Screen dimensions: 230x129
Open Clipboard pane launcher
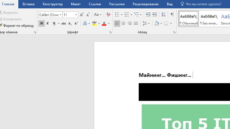click(35, 32)
